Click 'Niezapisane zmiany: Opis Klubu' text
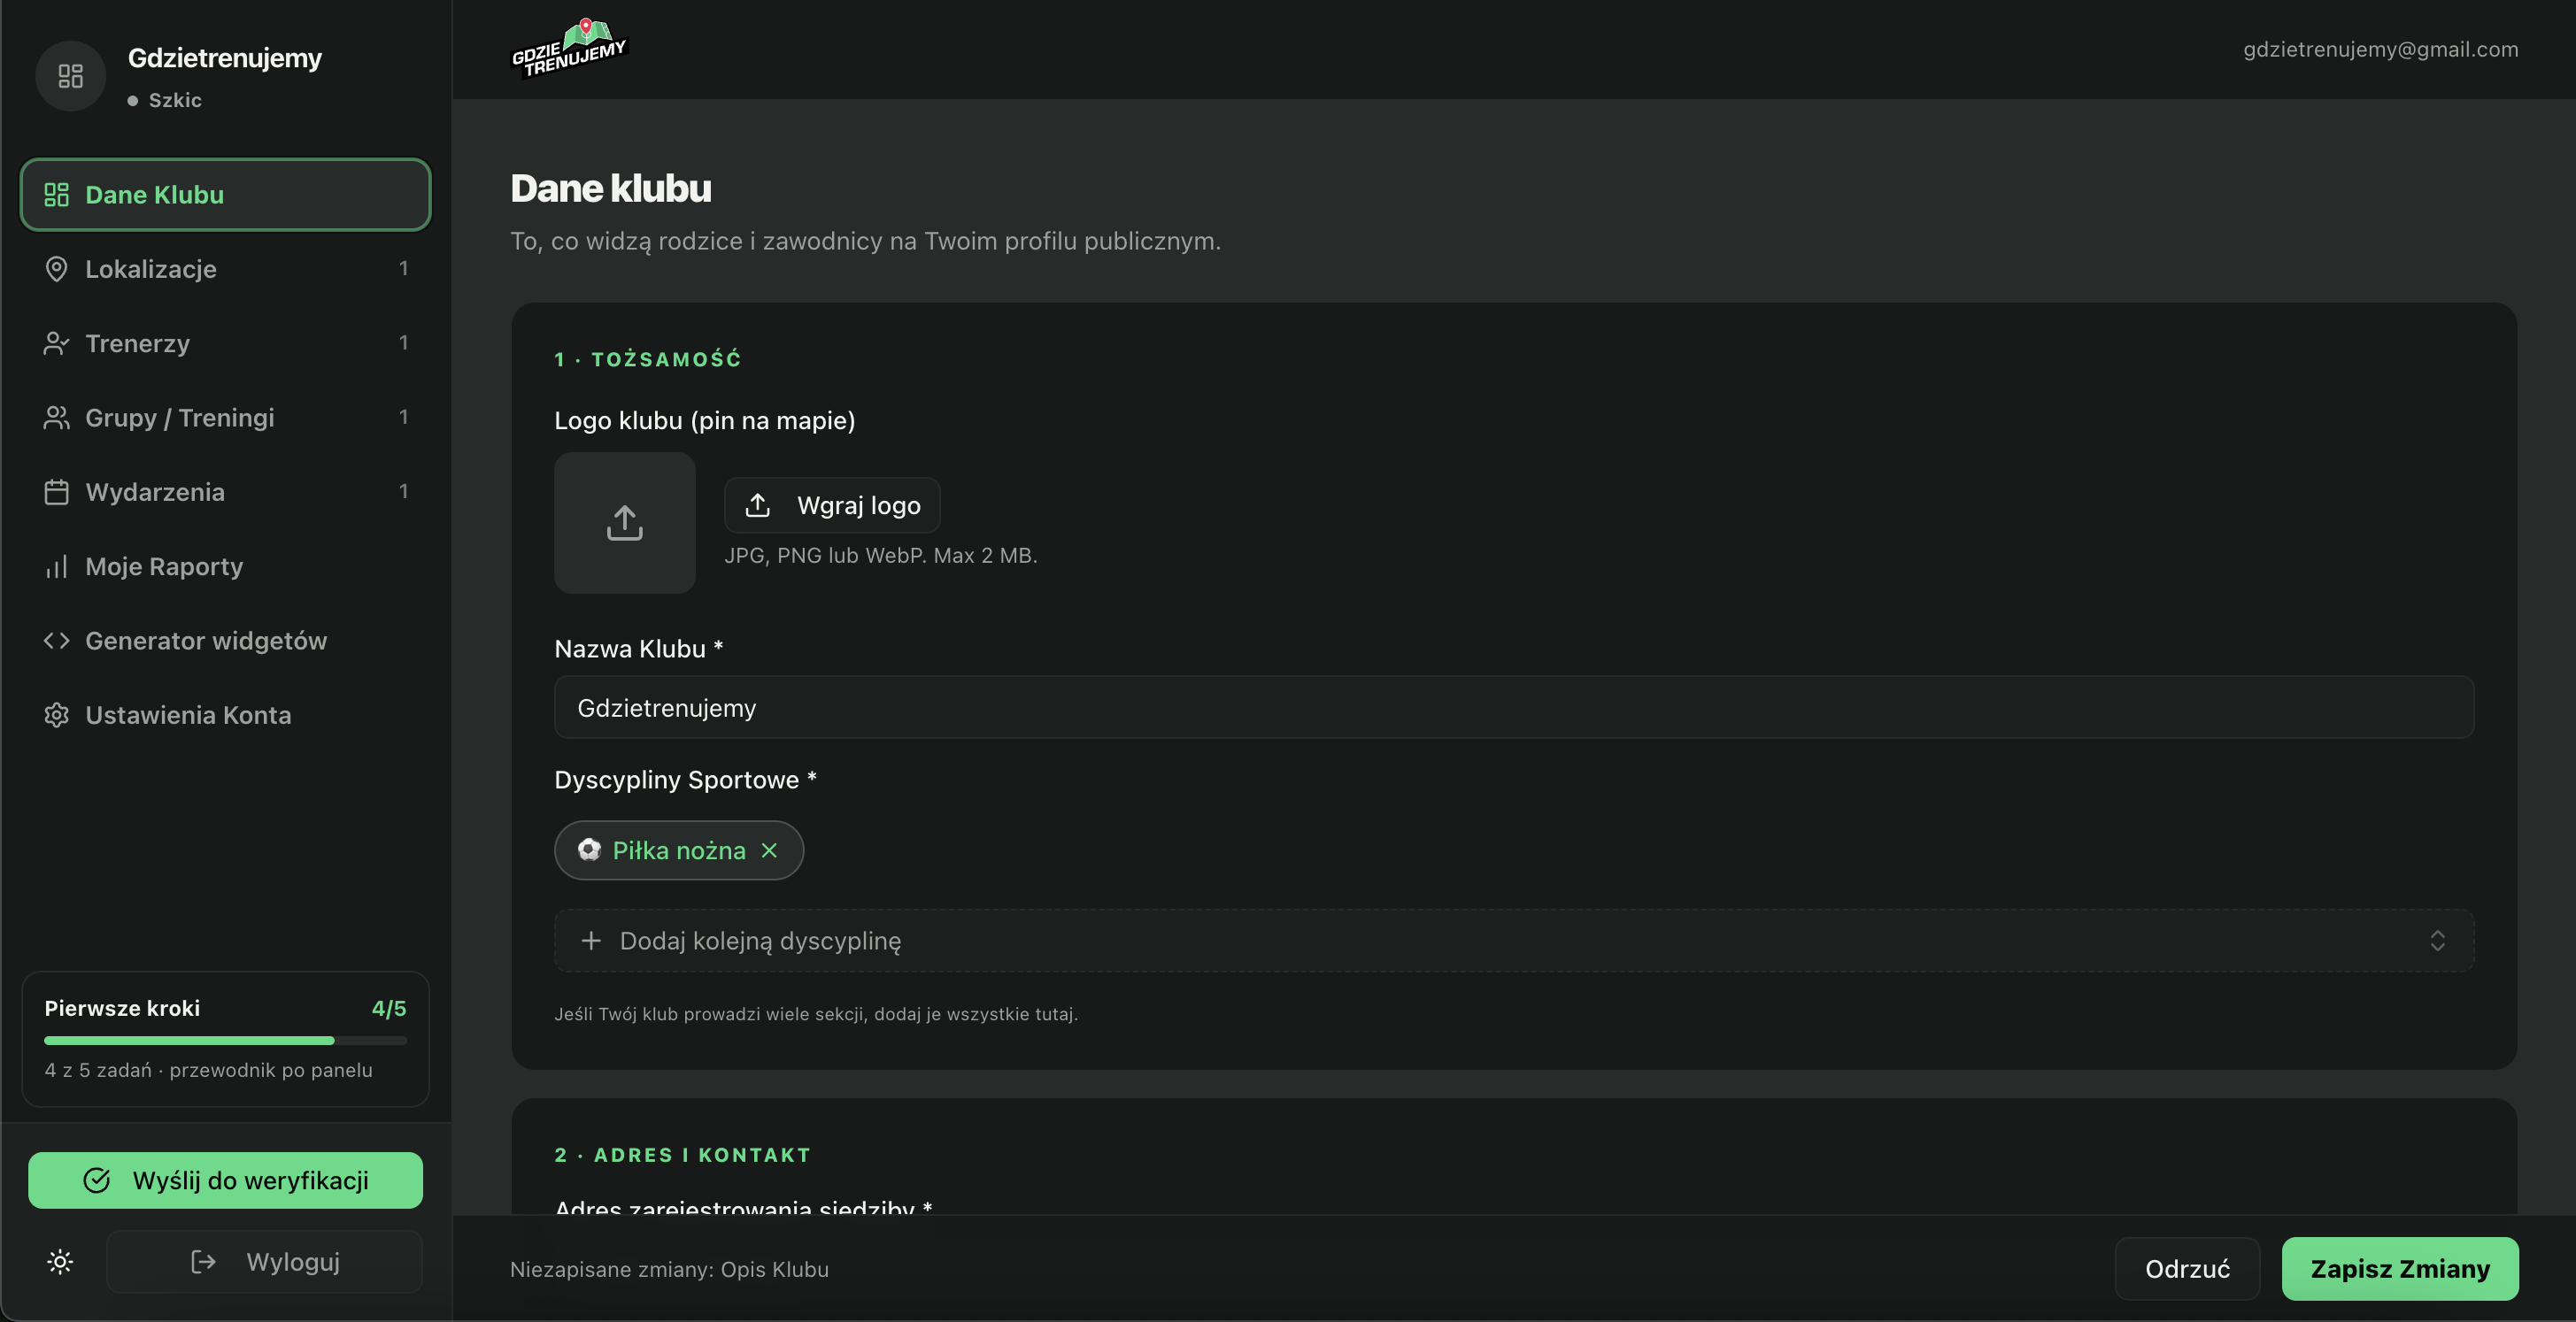This screenshot has width=2576, height=1322. [669, 1269]
